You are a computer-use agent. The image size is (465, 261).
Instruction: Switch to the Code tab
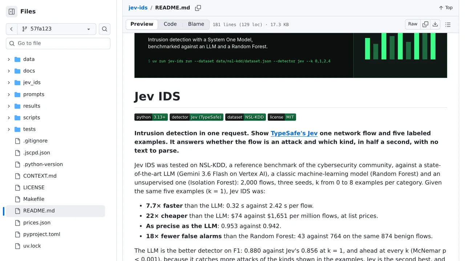170,24
